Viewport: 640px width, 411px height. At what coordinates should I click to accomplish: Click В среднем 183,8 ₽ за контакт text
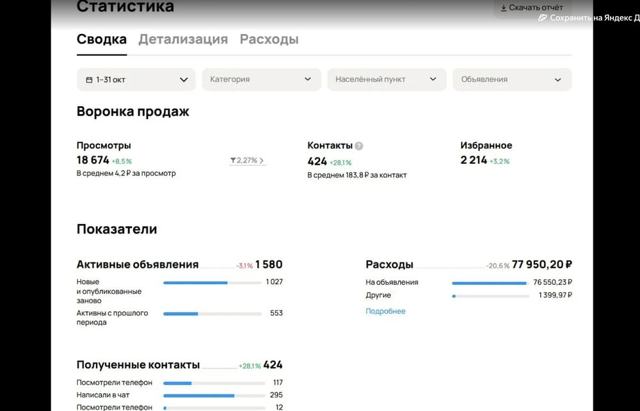tap(356, 175)
